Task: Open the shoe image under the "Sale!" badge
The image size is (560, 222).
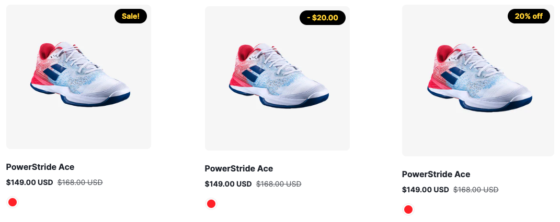Action: [78, 77]
